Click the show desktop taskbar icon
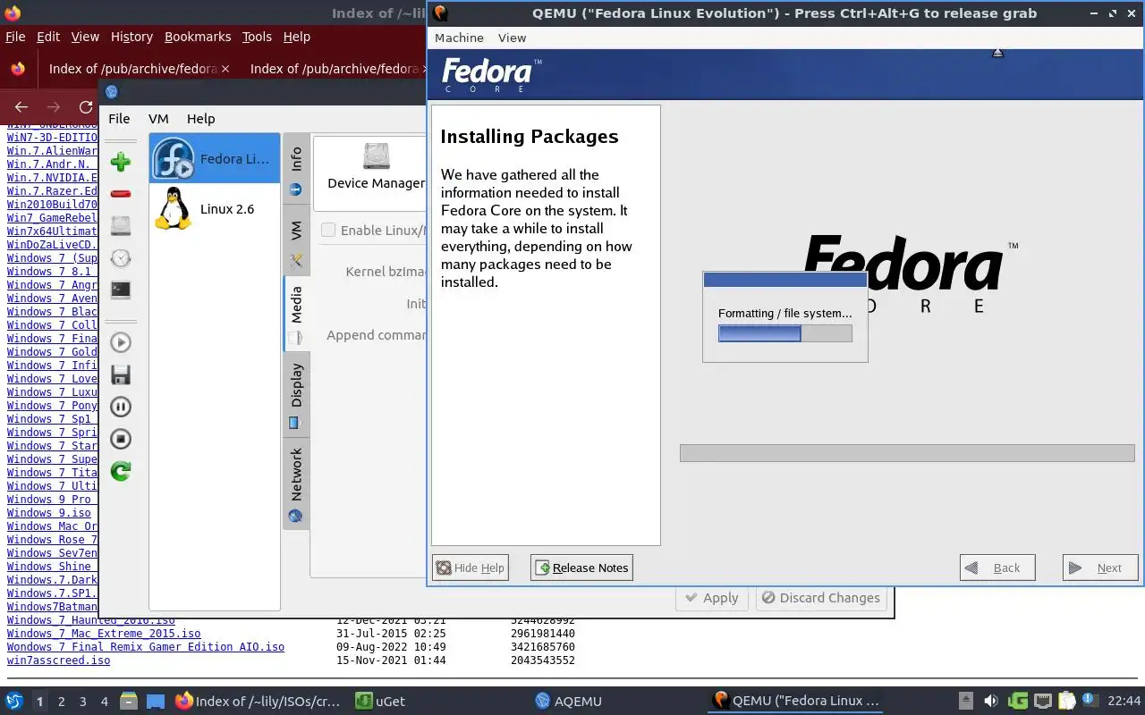Screen dimensions: 1145x715 pyautogui.click(x=156, y=702)
